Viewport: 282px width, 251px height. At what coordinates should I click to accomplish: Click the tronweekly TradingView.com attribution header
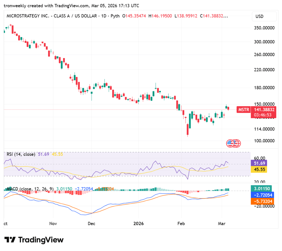pos(71,6)
